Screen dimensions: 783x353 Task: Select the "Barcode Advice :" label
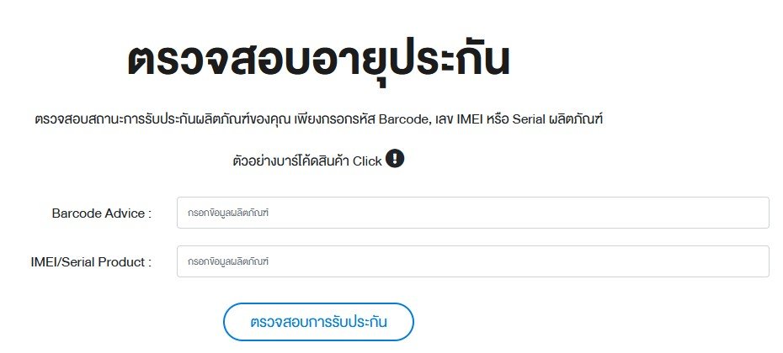point(101,213)
